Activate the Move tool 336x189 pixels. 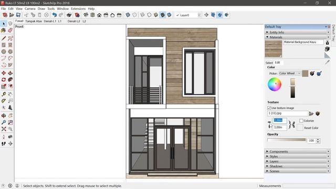4,73
